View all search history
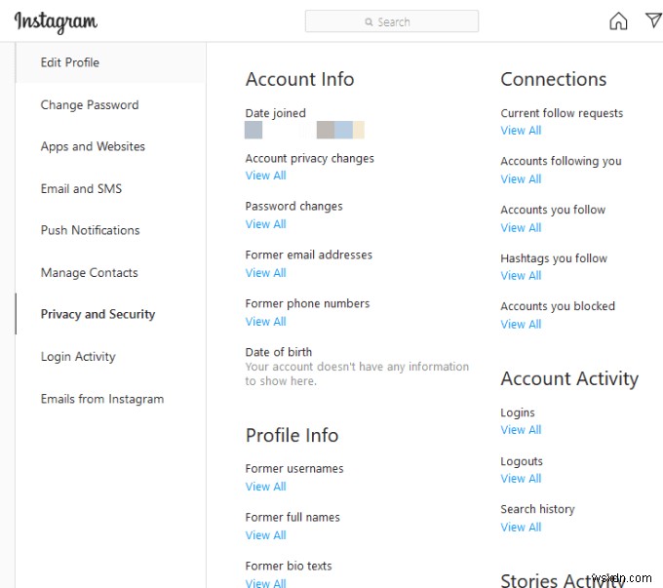 pyautogui.click(x=521, y=528)
